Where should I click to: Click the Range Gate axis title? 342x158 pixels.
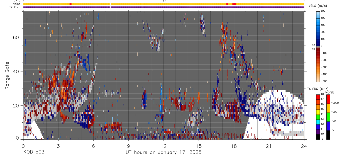8,75
